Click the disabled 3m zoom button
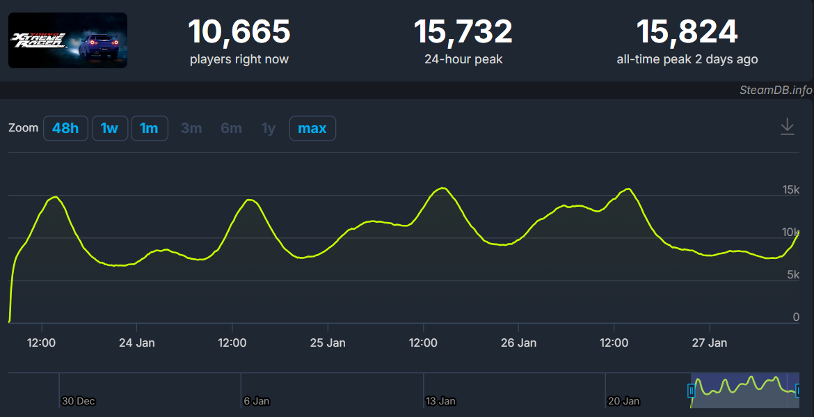Image resolution: width=814 pixels, height=417 pixels. 191,128
